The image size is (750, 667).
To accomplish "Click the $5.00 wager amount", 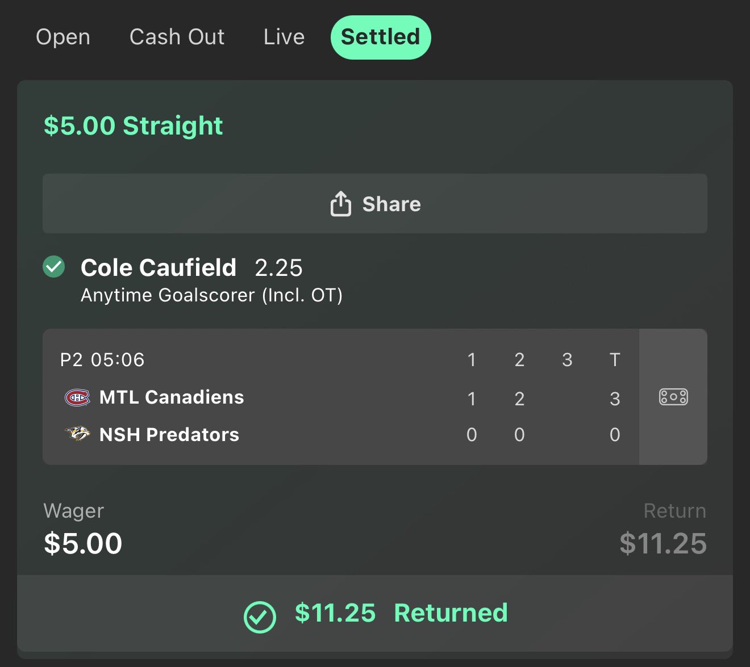I will [x=83, y=543].
